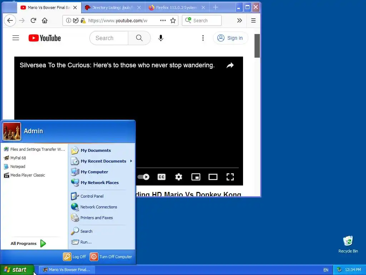Switch to theater mode

pyautogui.click(x=213, y=177)
